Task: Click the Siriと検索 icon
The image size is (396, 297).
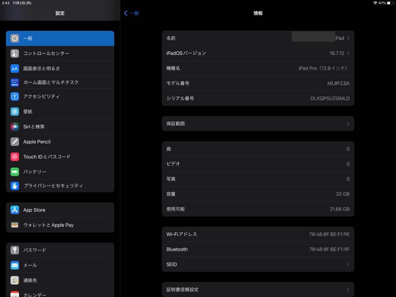Action: pyautogui.click(x=14, y=126)
